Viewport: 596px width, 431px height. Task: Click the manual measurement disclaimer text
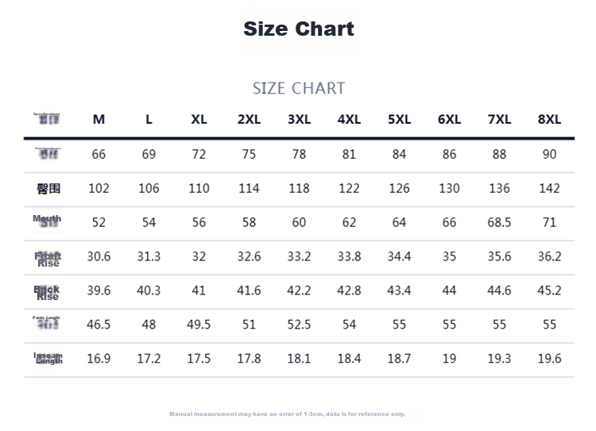click(288, 414)
